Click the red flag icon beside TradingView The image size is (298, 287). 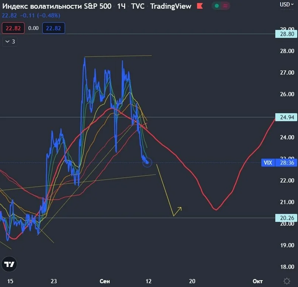click(x=200, y=6)
